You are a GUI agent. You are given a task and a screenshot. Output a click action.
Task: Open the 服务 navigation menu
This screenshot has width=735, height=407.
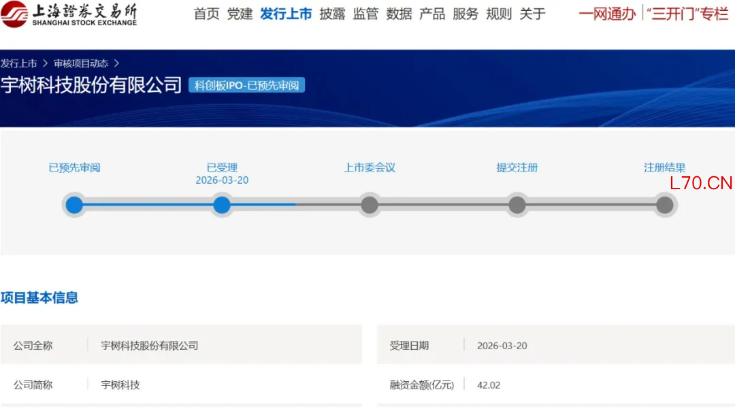click(465, 14)
